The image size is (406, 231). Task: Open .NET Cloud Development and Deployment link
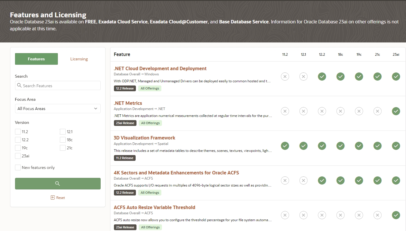pos(160,68)
